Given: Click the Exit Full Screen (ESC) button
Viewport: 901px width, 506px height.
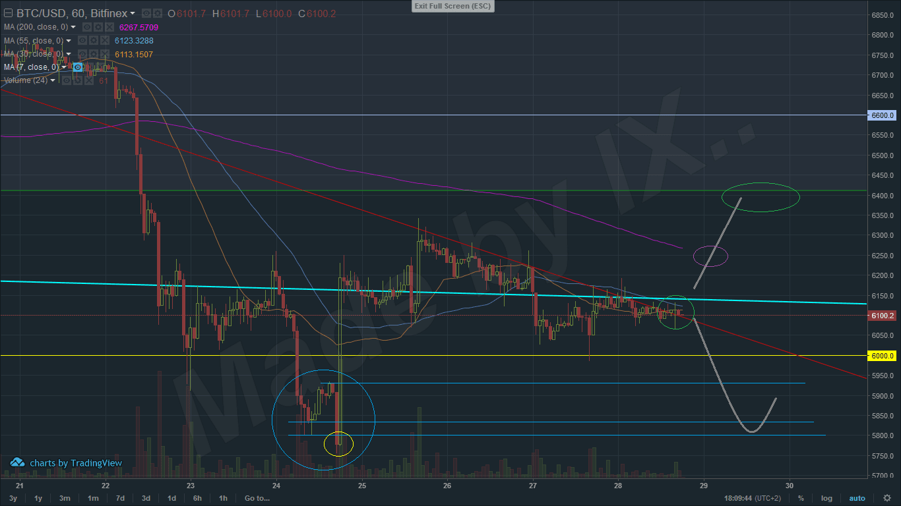Looking at the screenshot, I should [452, 6].
